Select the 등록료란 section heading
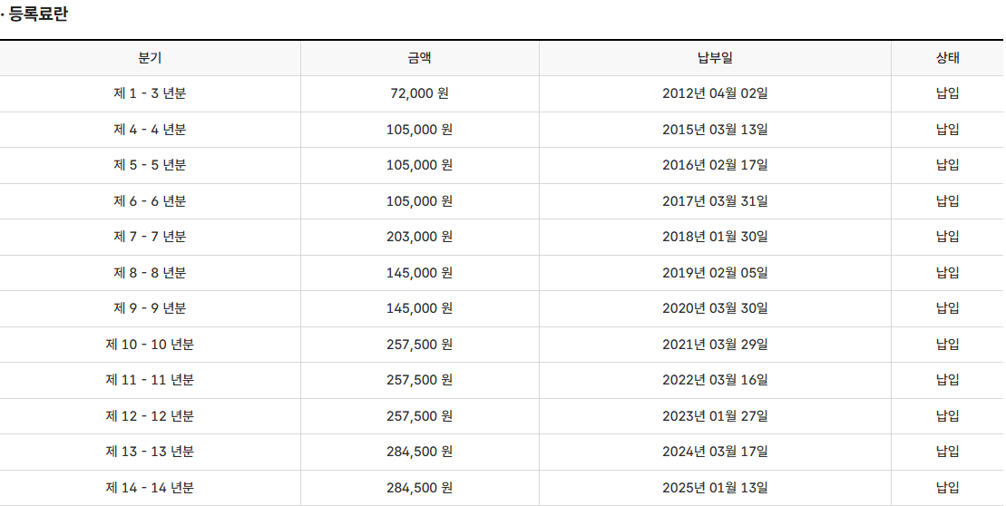 click(x=38, y=15)
